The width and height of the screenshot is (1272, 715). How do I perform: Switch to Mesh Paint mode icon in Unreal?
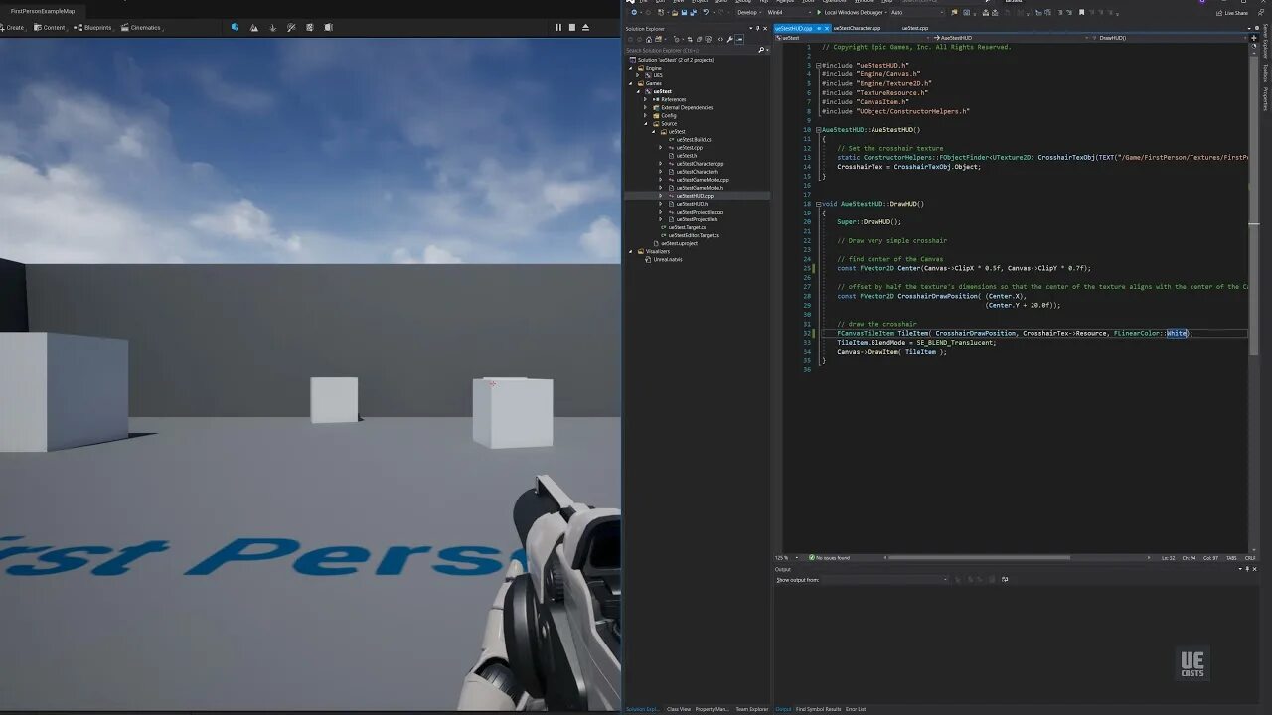291,28
